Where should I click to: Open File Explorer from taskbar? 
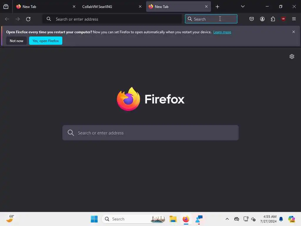point(173,219)
